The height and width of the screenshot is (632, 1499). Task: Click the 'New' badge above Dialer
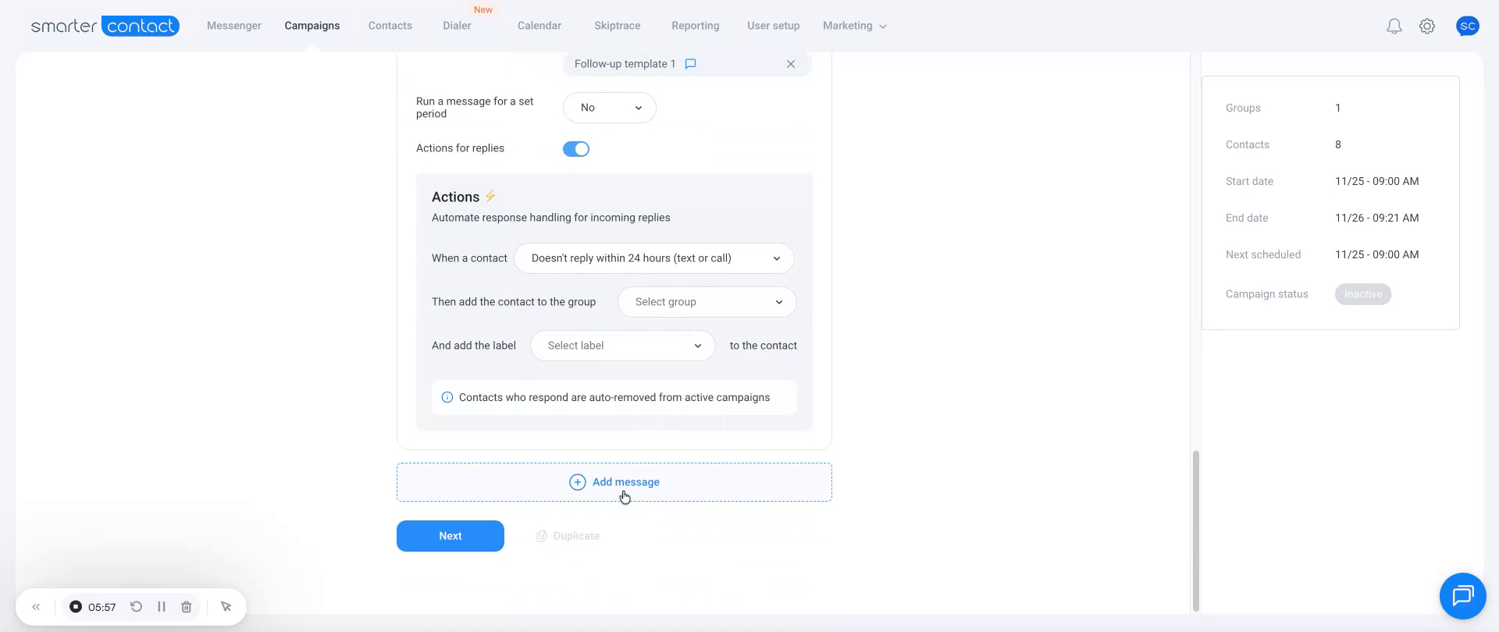click(483, 10)
